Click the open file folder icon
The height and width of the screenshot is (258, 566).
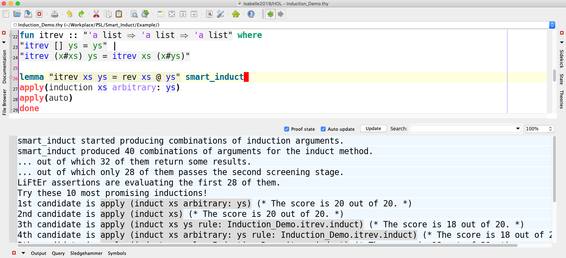(17, 14)
